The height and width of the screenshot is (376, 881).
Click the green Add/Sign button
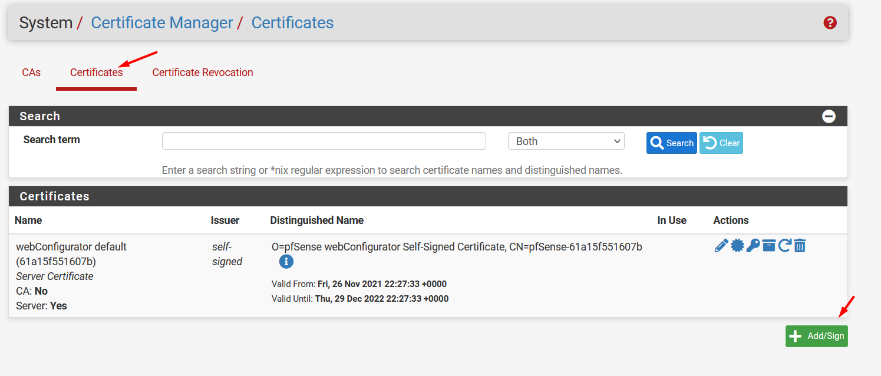coord(816,336)
